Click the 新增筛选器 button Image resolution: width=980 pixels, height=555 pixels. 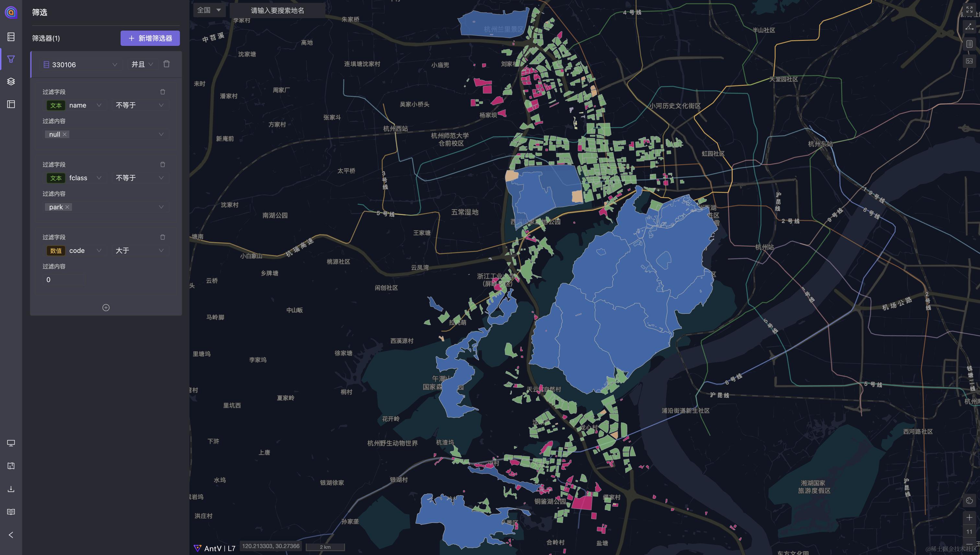point(150,38)
